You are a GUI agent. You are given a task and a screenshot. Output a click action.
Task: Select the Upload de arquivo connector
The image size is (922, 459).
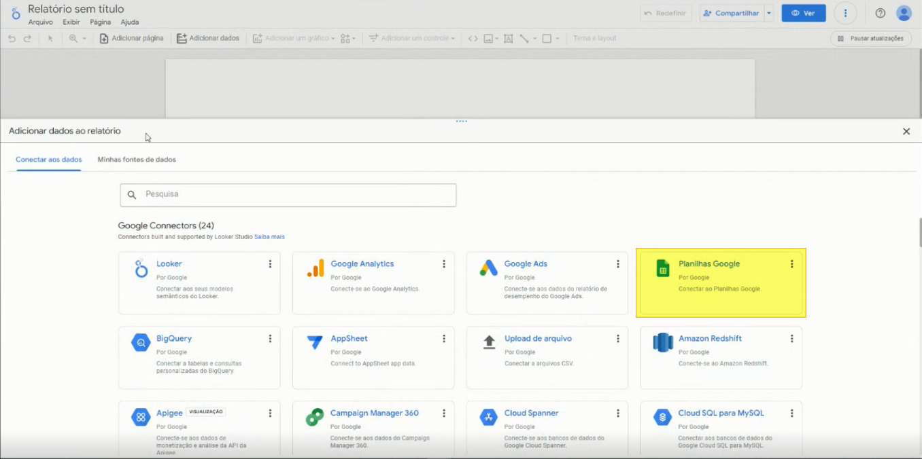point(547,358)
